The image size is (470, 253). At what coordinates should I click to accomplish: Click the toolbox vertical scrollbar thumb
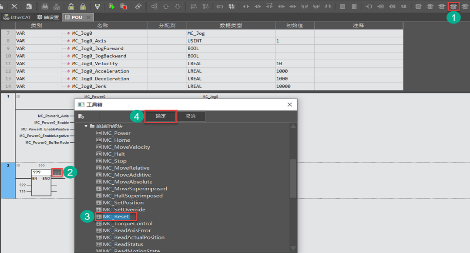[293, 178]
